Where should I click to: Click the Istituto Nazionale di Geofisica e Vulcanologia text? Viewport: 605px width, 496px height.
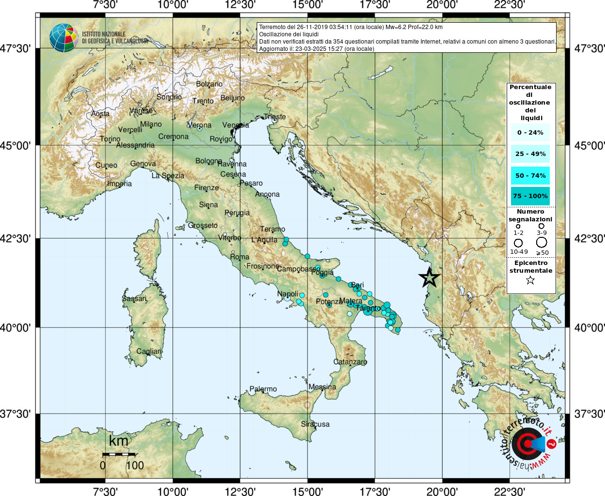point(115,38)
